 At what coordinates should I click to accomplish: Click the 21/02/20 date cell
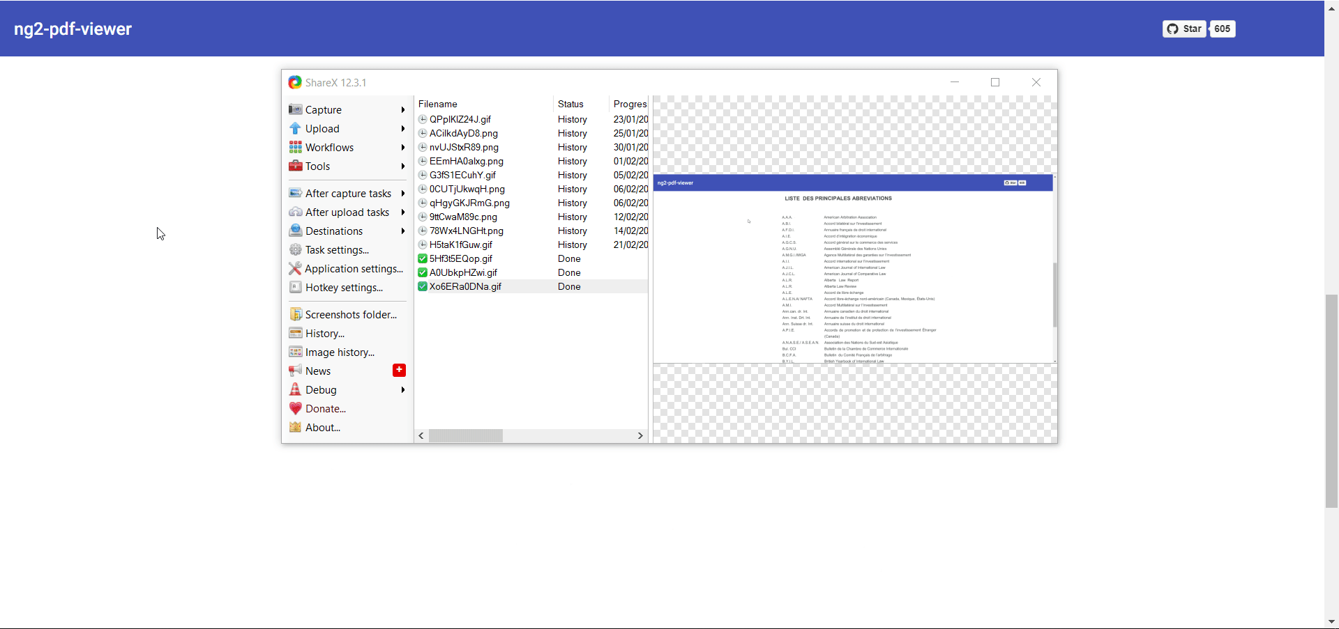pos(630,244)
